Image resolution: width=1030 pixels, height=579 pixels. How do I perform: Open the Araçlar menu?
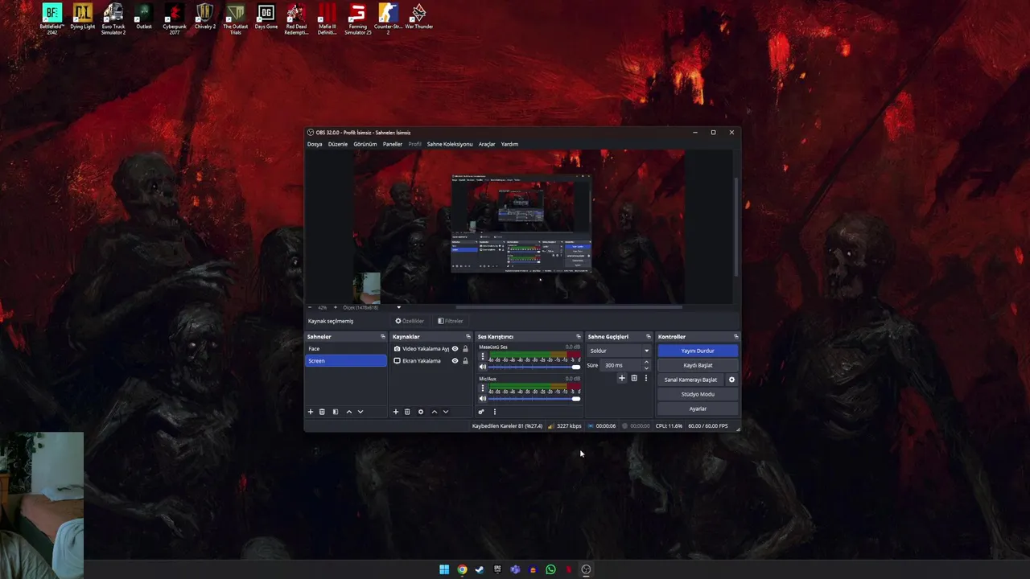coord(487,144)
